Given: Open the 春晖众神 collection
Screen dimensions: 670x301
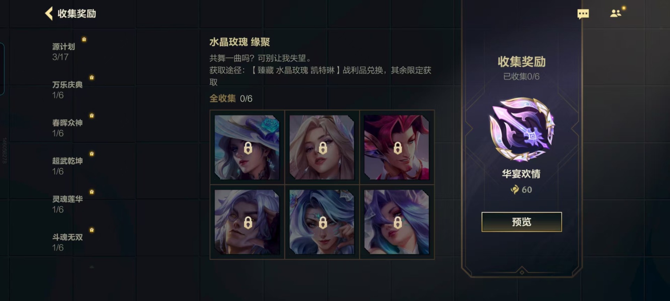Looking at the screenshot, I should 67,128.
